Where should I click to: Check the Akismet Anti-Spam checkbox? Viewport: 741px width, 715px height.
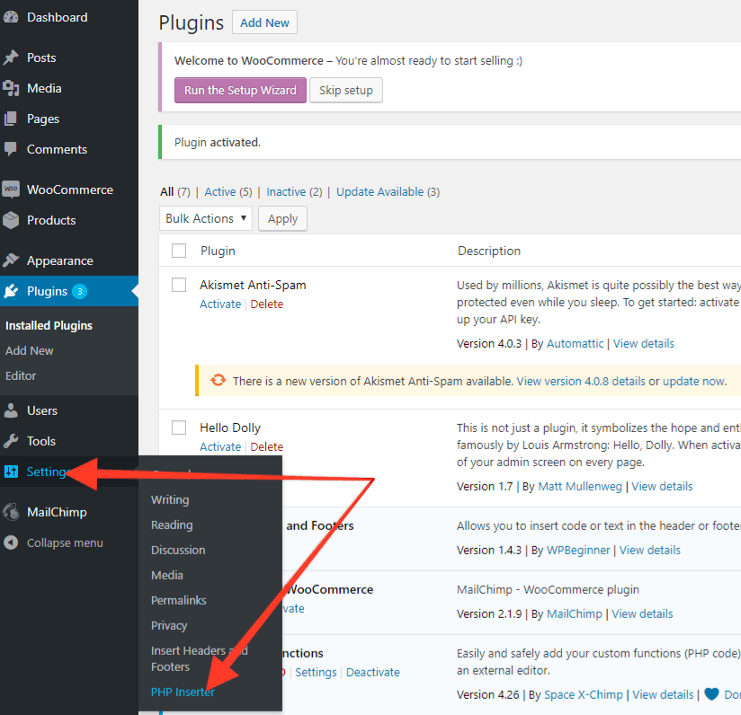[179, 285]
